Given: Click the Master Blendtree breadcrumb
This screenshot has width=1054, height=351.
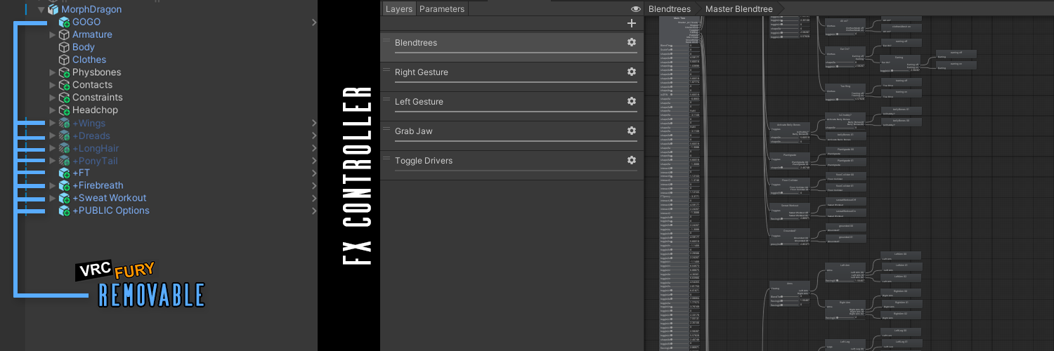Looking at the screenshot, I should (739, 9).
